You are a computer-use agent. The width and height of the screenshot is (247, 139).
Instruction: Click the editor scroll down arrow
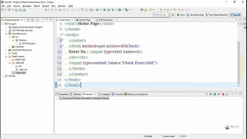click(x=239, y=86)
